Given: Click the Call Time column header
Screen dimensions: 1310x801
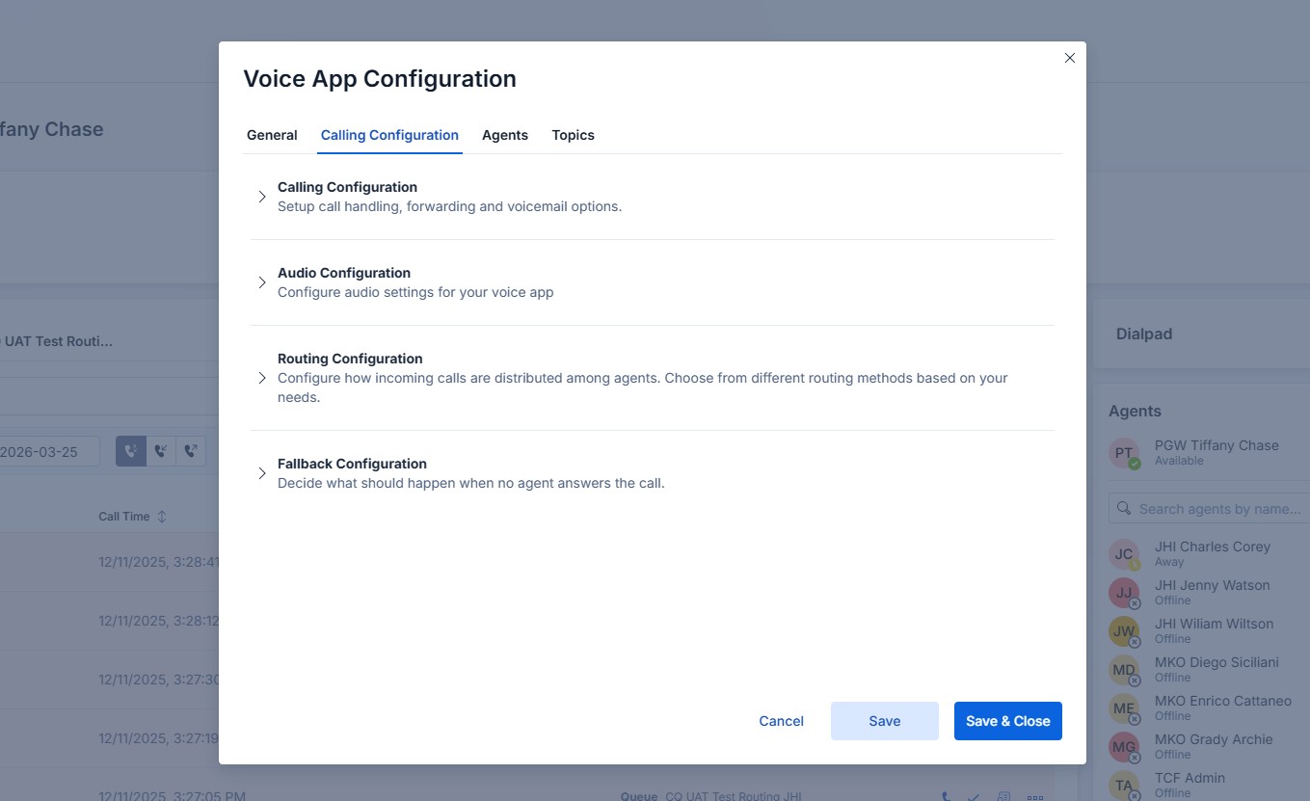Looking at the screenshot, I should [124, 517].
